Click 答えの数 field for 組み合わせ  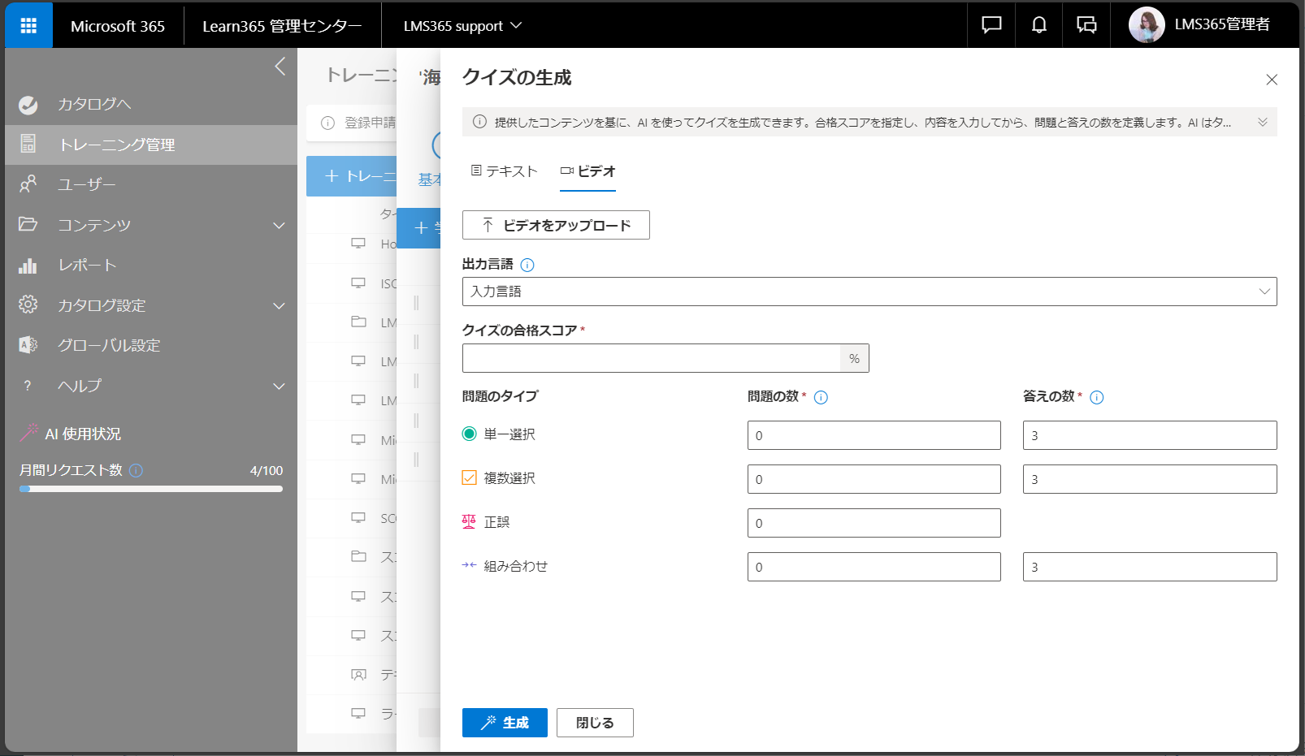(1150, 567)
